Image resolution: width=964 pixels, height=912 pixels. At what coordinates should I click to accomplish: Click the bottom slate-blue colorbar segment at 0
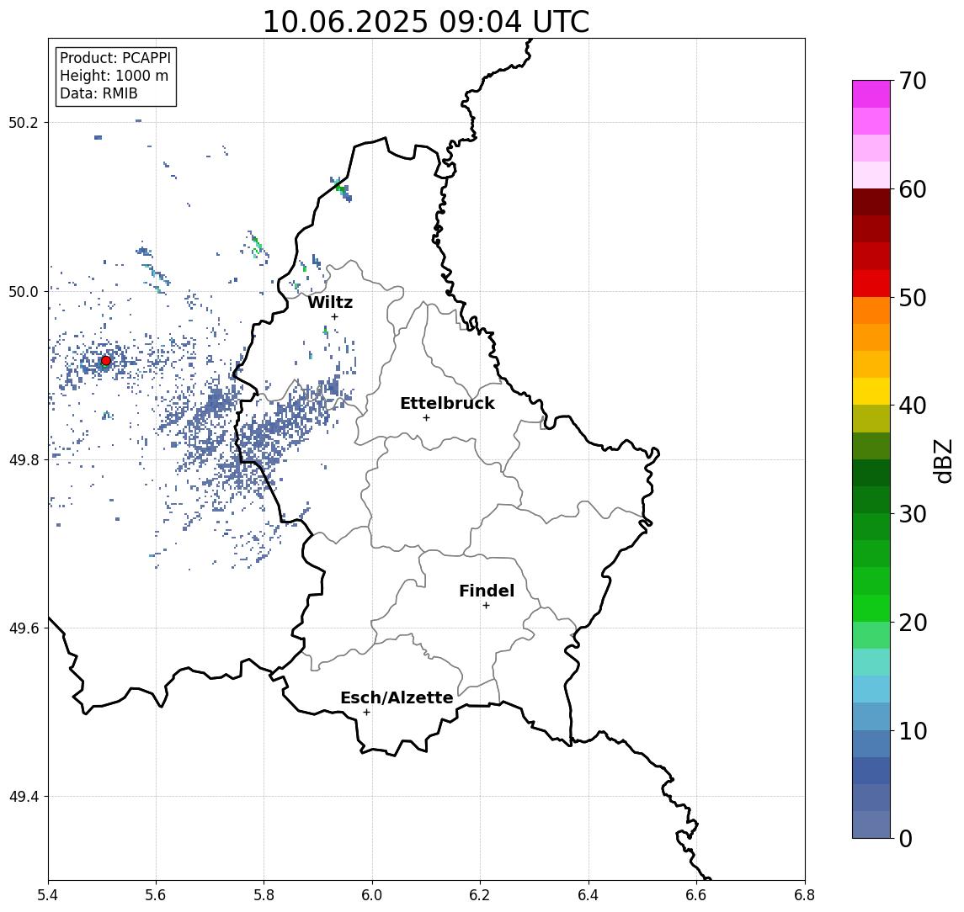[871, 825]
